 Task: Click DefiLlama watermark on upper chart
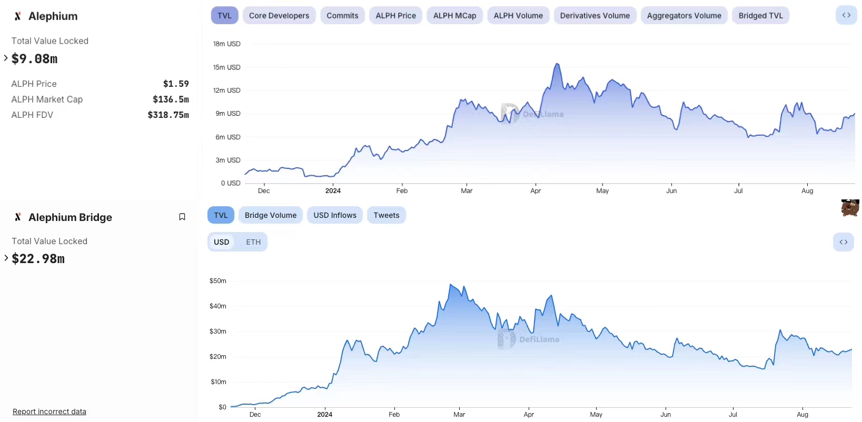tap(532, 114)
